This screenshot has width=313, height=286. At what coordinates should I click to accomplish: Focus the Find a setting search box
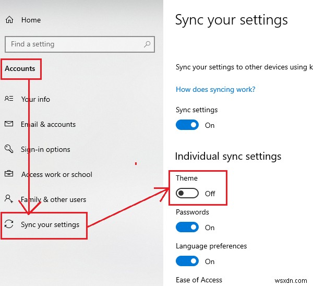point(80,44)
